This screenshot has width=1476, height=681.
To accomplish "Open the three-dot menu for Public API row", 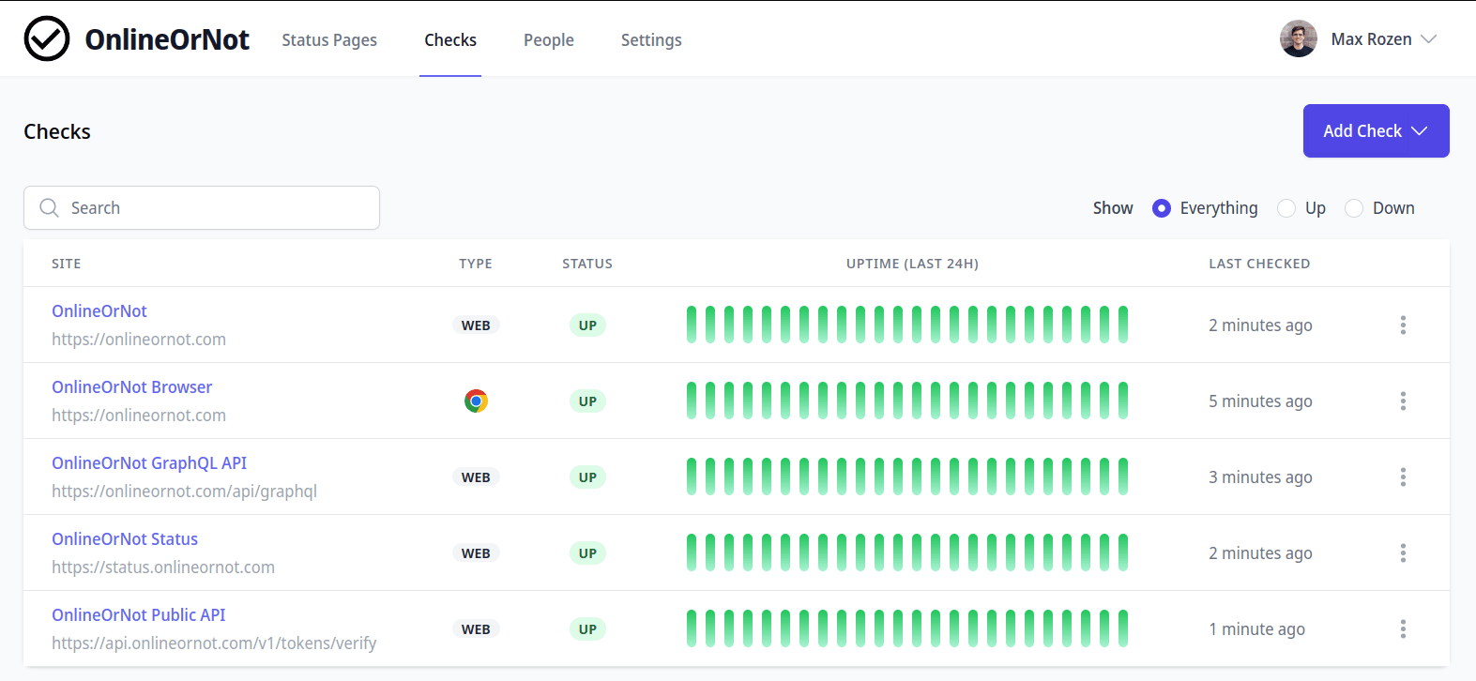I will tap(1403, 628).
